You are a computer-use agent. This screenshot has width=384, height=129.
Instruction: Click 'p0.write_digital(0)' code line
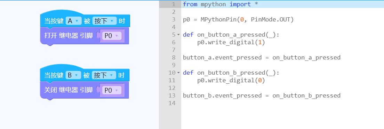coord(231,80)
